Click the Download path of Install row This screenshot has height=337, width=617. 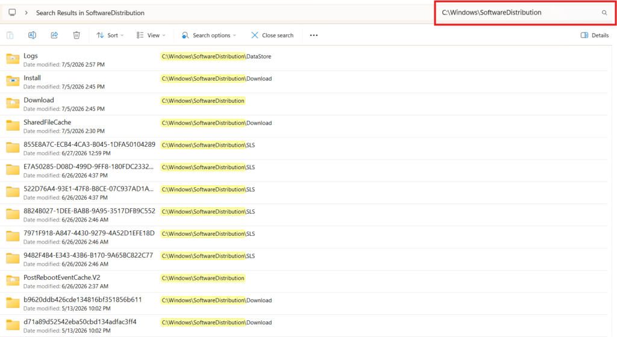coord(216,79)
